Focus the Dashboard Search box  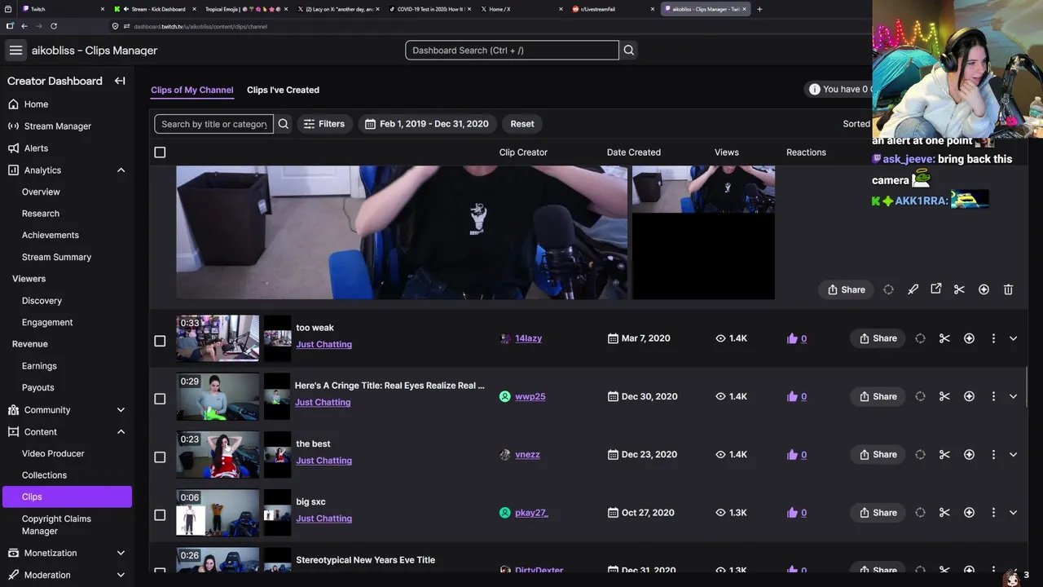[512, 51]
